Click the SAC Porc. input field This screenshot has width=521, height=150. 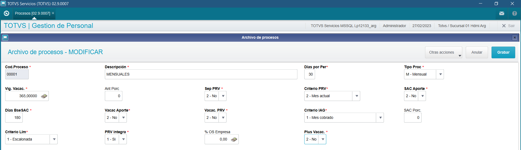tap(413, 118)
